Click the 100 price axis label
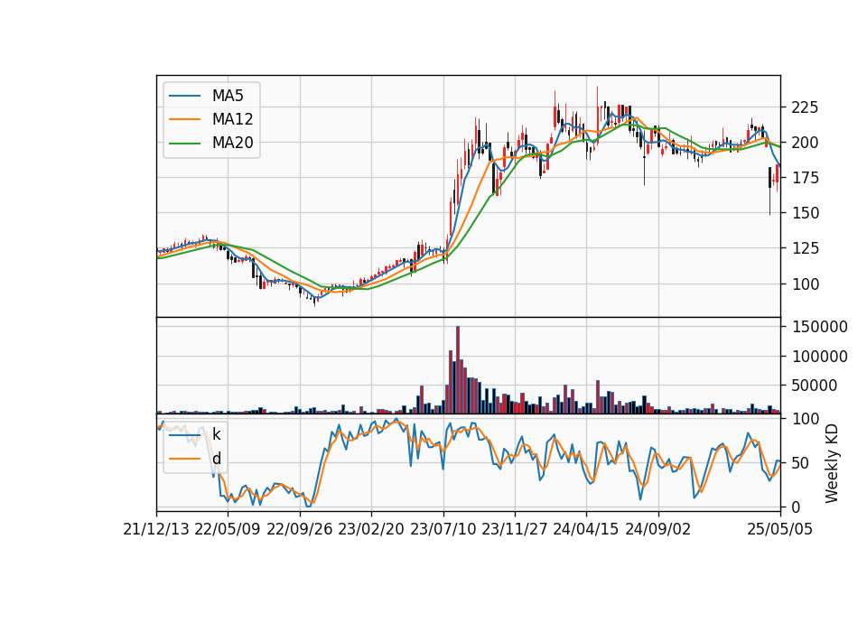Viewport: 867px width, 623px height. (x=805, y=284)
